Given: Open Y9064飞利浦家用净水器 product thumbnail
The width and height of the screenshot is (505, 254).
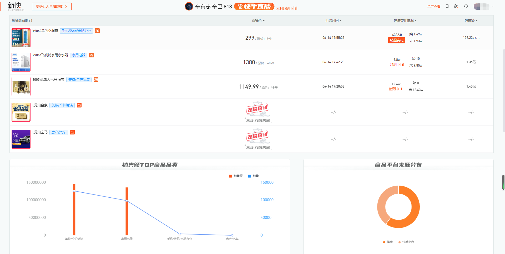Looking at the screenshot, I should (x=21, y=62).
